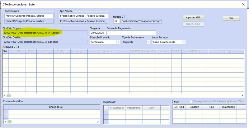Select the TpO Compra top field
The image size is (249, 129).
[x=29, y=16]
